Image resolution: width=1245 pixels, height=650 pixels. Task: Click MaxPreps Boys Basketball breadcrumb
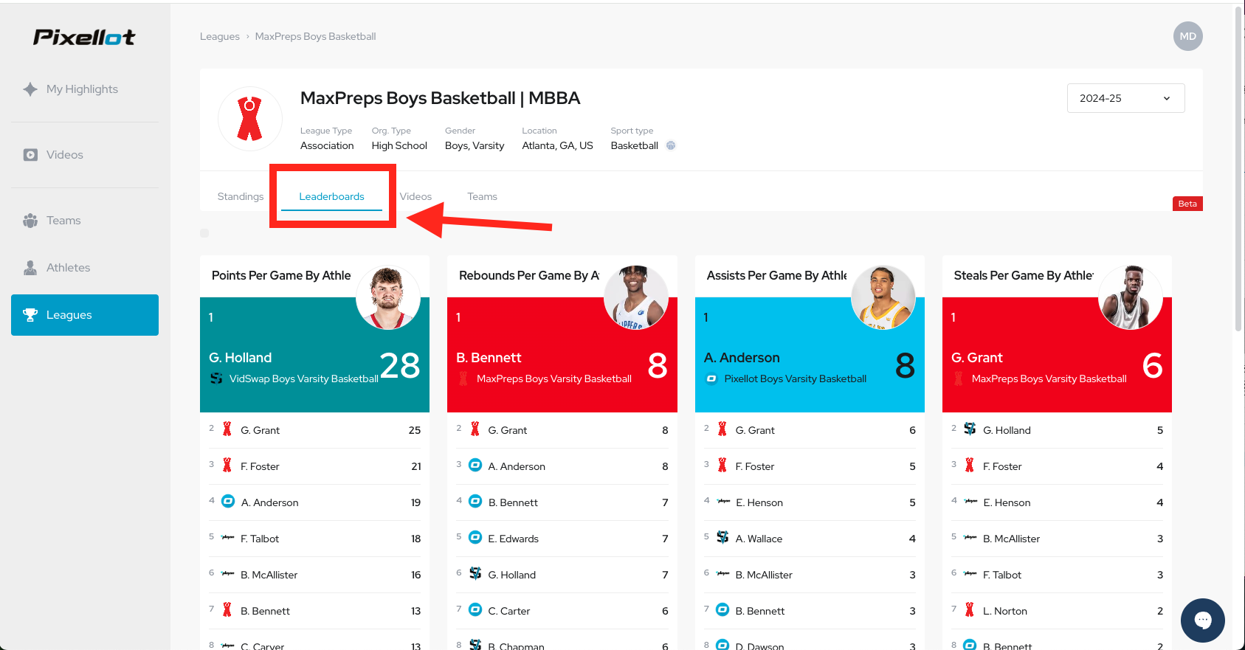click(x=315, y=36)
